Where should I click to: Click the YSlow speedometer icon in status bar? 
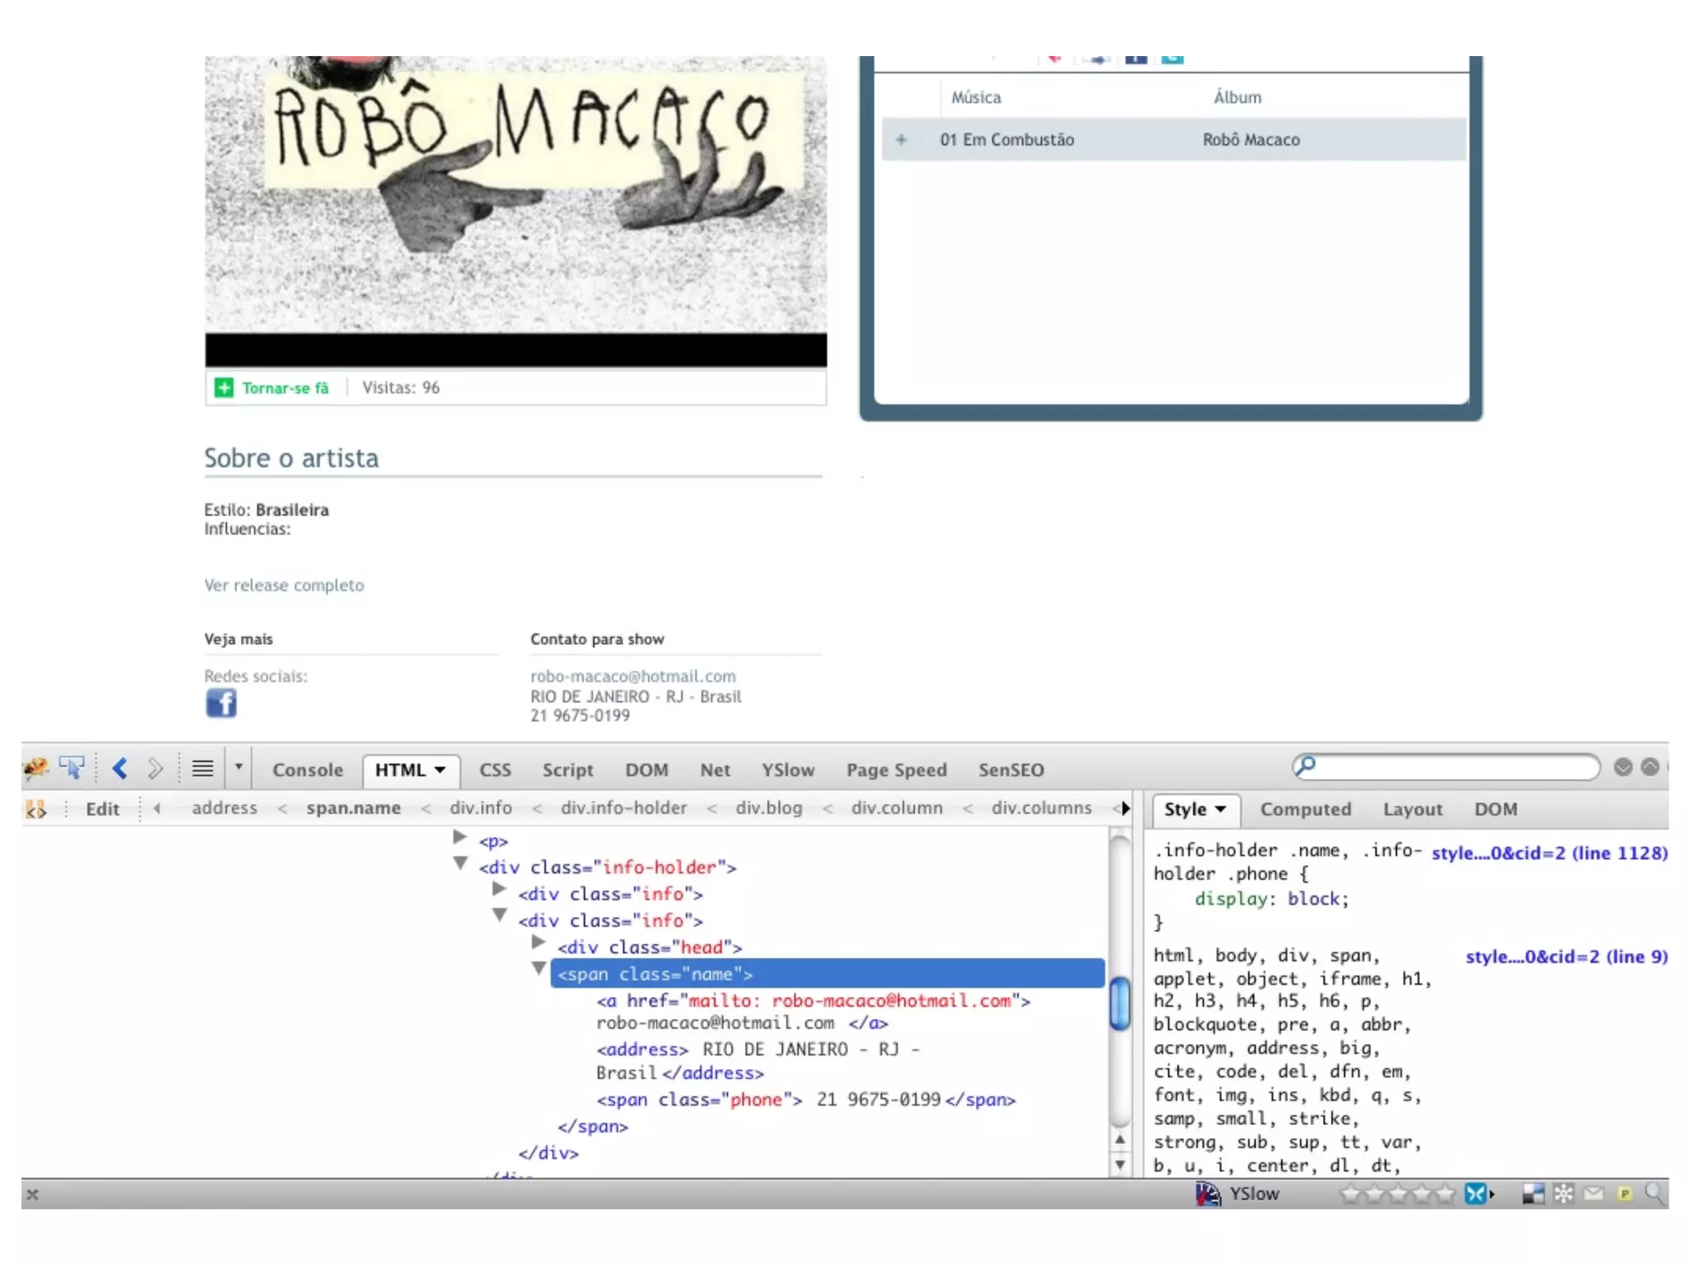pyautogui.click(x=1208, y=1194)
